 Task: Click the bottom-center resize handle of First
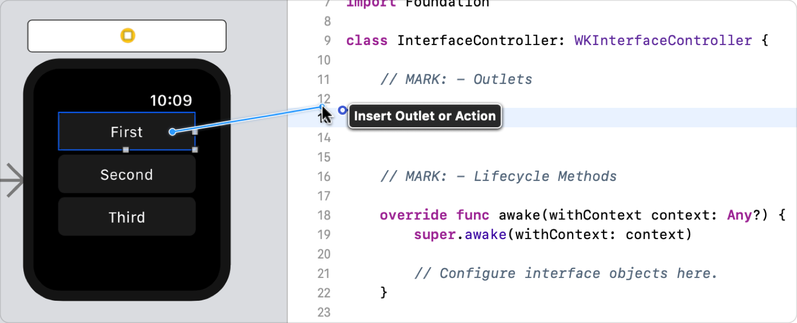click(x=126, y=150)
